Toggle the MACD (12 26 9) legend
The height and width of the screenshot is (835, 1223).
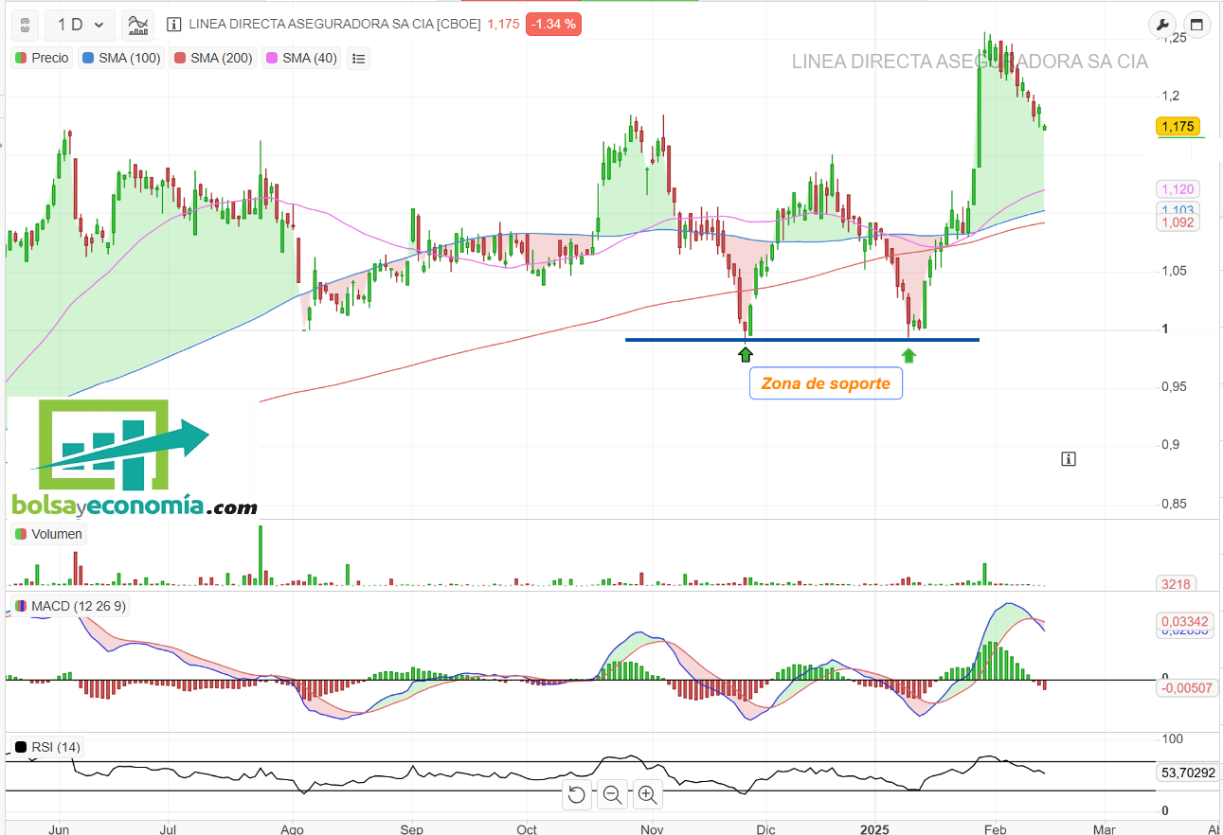pyautogui.click(x=70, y=606)
